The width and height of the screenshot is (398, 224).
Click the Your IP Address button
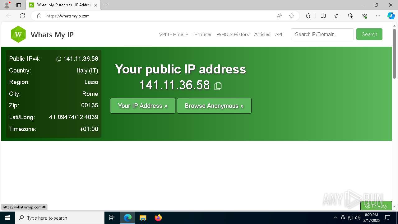coord(143,106)
